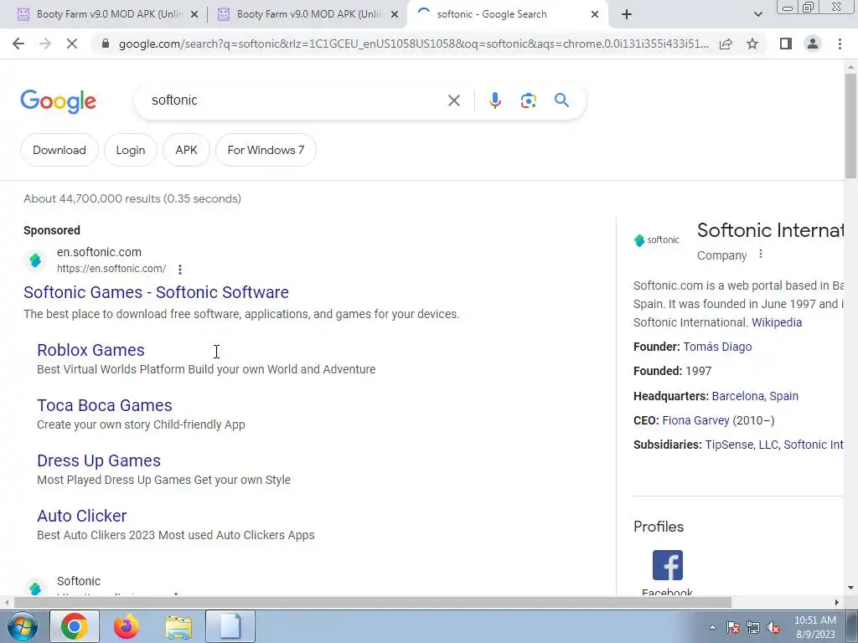Click the https://en.softonic.com/ URL text
This screenshot has height=643, width=858.
[x=111, y=269]
